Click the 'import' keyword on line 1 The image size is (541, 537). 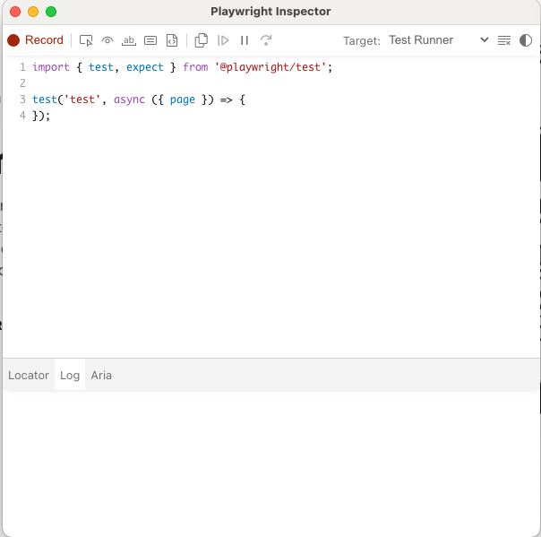(x=51, y=67)
